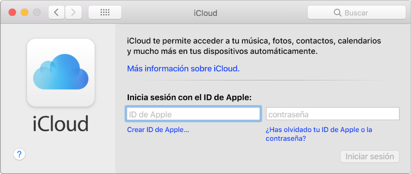Image resolution: width=411 pixels, height=174 pixels.
Task: Click the Buscar search field
Action: point(357,12)
